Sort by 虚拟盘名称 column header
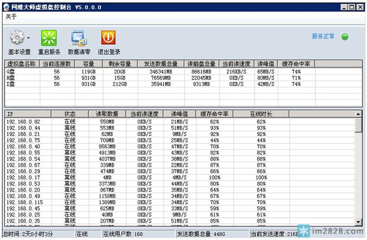Viewport: 367px width, 240px height. [22, 64]
